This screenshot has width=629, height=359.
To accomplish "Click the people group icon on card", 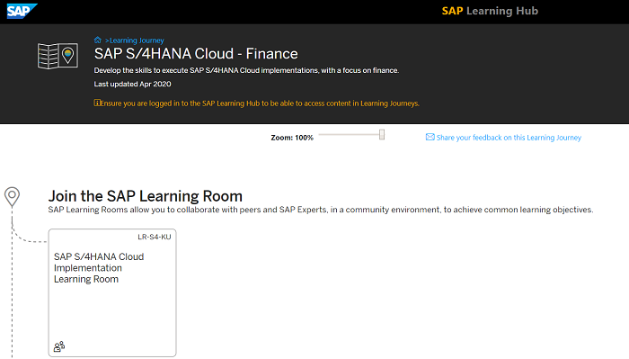I will pos(59,346).
